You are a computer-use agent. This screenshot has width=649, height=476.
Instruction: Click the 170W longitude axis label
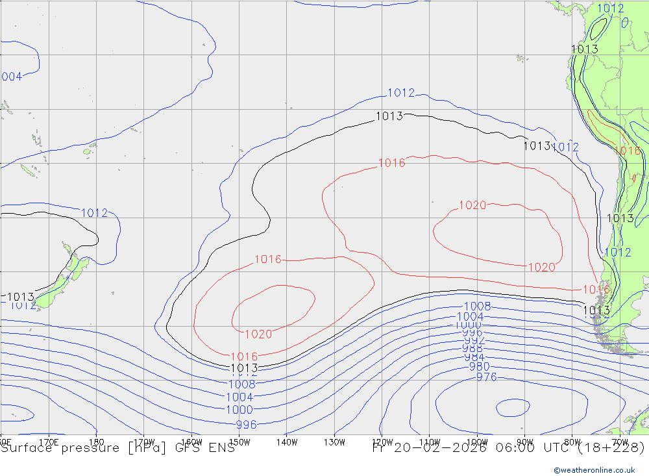click(145, 442)
